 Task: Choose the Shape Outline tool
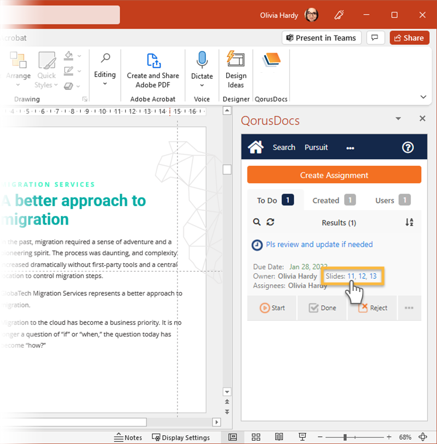pos(68,71)
